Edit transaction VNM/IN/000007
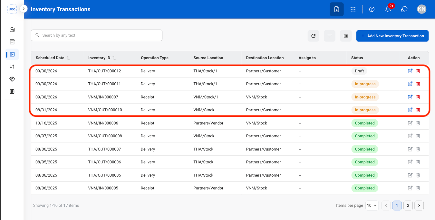Screen dimensions: 435x220 click(x=410, y=97)
